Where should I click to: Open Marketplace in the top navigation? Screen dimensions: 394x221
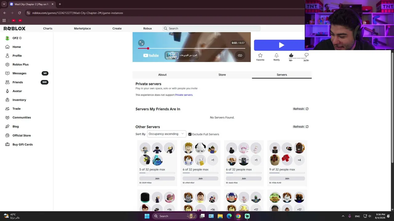82,29
